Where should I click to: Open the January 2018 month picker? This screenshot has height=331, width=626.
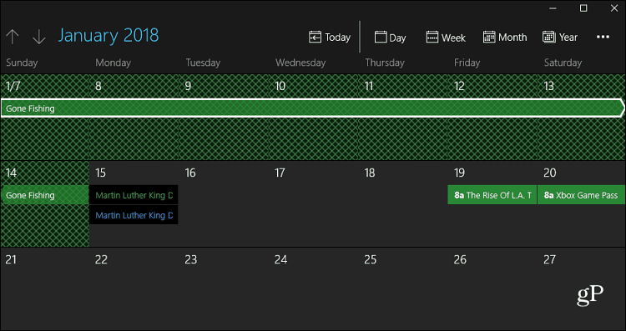tap(109, 36)
